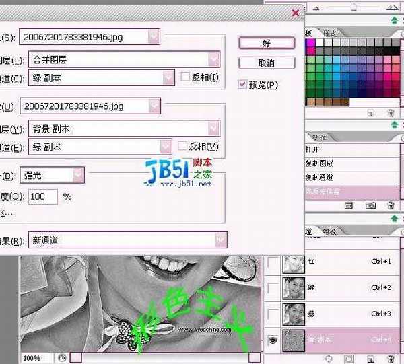Screen dimensions: 404x364
Task: Toggle the 预览 (Preview) checkbox
Action: pyautogui.click(x=243, y=85)
